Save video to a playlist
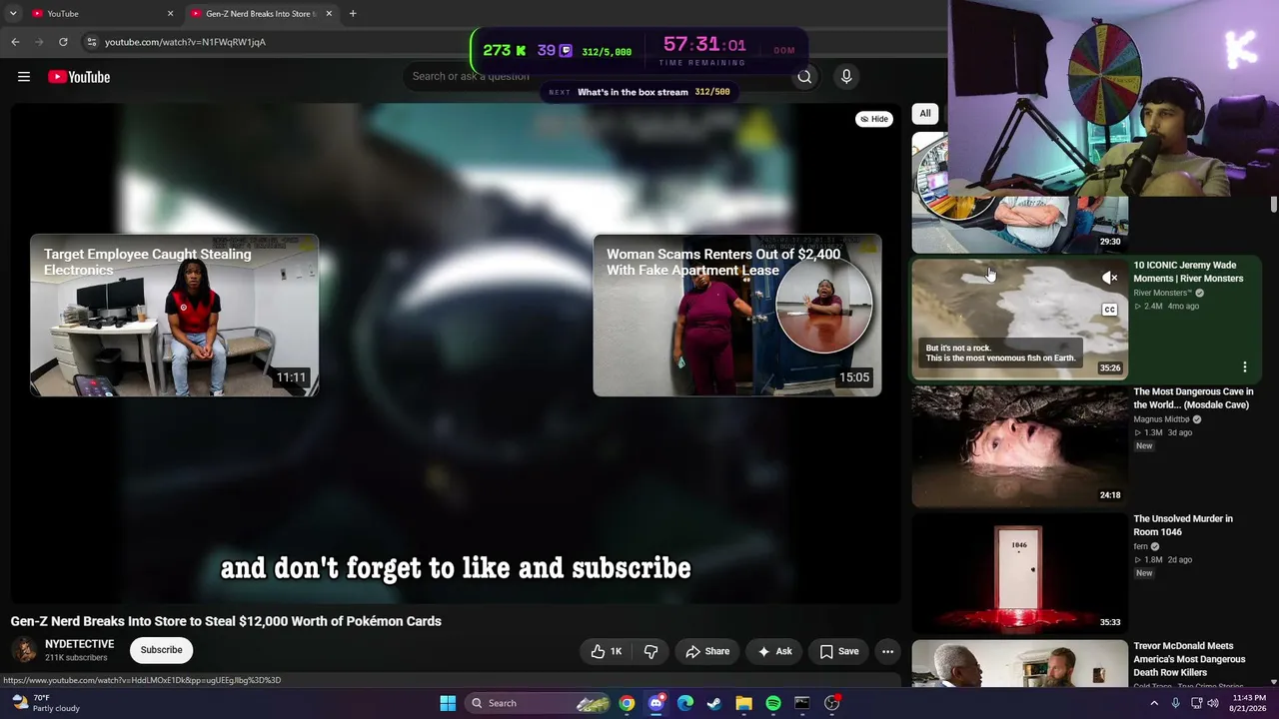 tap(839, 651)
